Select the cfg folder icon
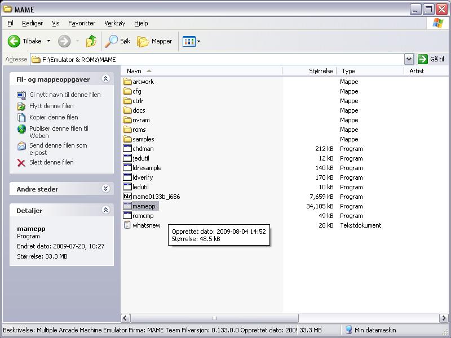 click(127, 91)
